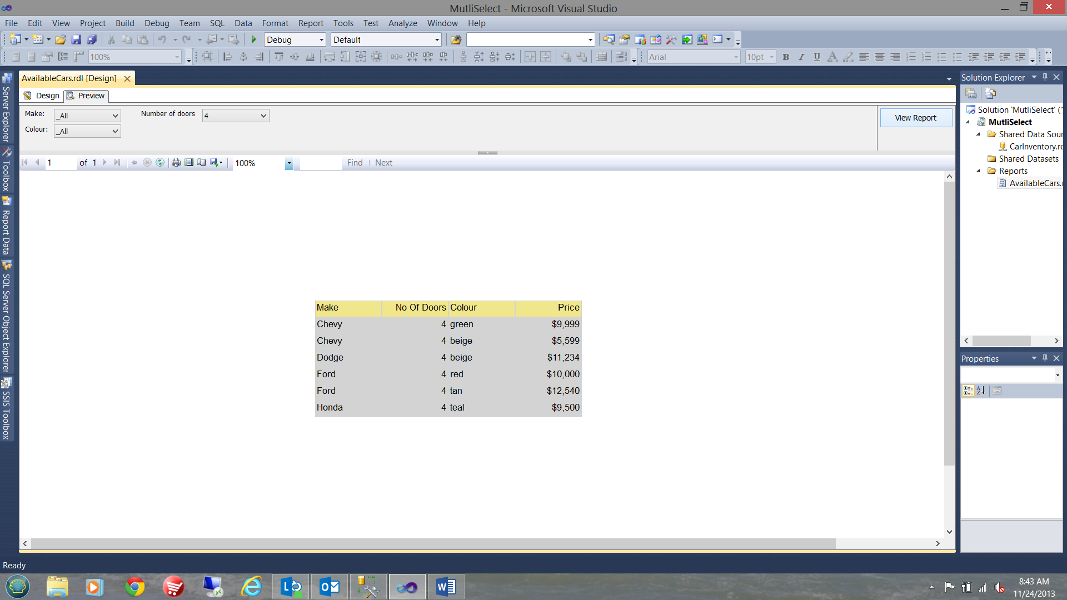Click the Find link in report toolbar
Image resolution: width=1067 pixels, height=600 pixels.
point(355,163)
